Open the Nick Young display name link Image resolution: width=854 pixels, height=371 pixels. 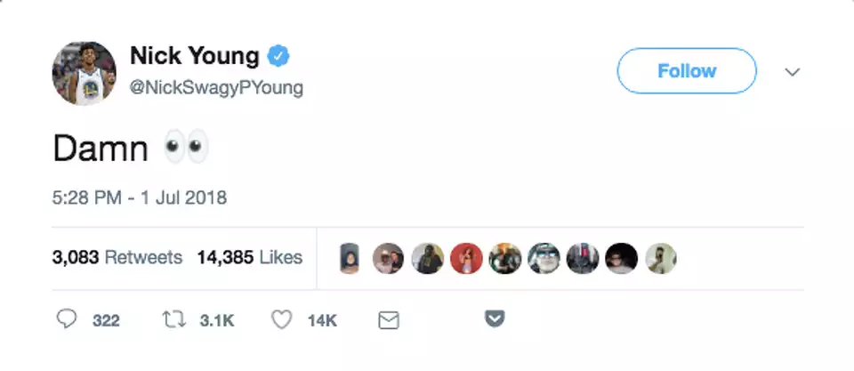tap(195, 57)
